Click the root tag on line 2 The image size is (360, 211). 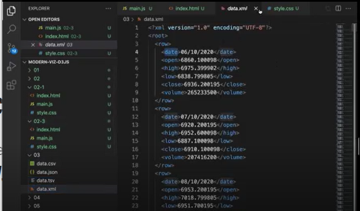[158, 36]
